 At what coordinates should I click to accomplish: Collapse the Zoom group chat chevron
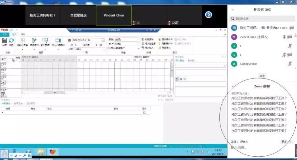click(x=233, y=86)
